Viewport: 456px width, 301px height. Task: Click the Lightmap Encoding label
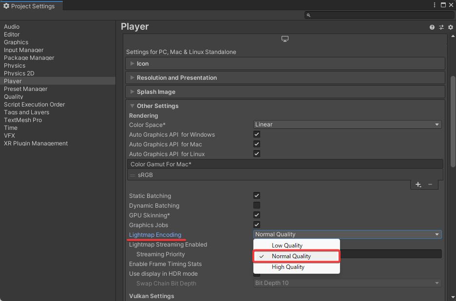tap(155, 235)
